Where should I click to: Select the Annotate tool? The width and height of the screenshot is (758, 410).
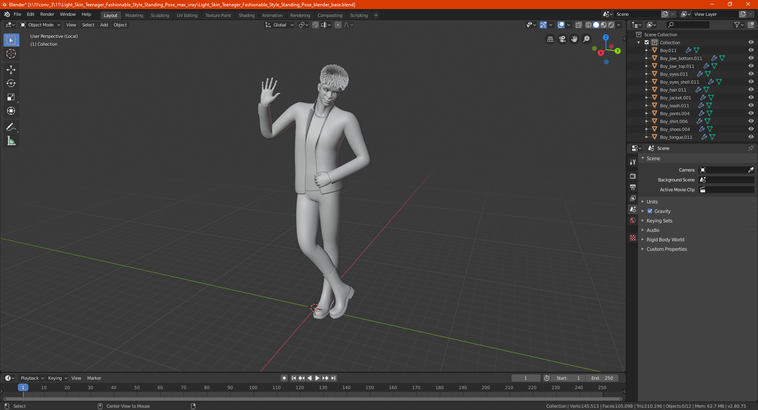point(11,127)
